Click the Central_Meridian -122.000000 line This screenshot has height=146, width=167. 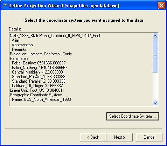coord(37,72)
